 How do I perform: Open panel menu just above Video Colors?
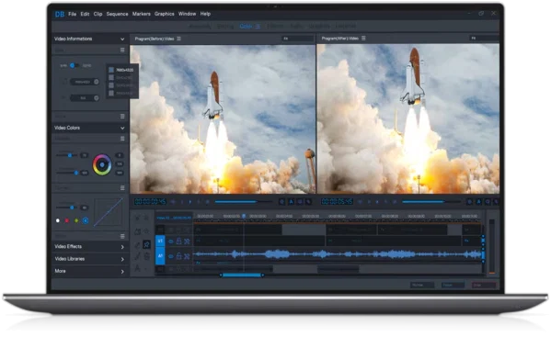tap(122, 116)
